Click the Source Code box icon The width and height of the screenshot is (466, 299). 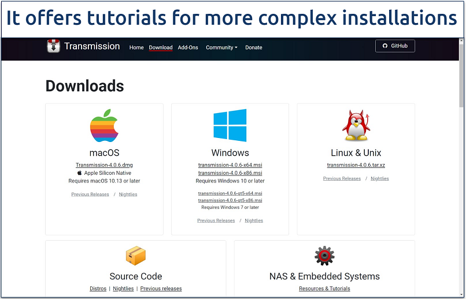[136, 255]
